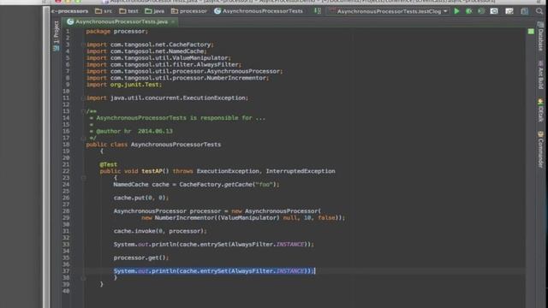
Task: Click the @Test annotation
Action: pos(109,164)
